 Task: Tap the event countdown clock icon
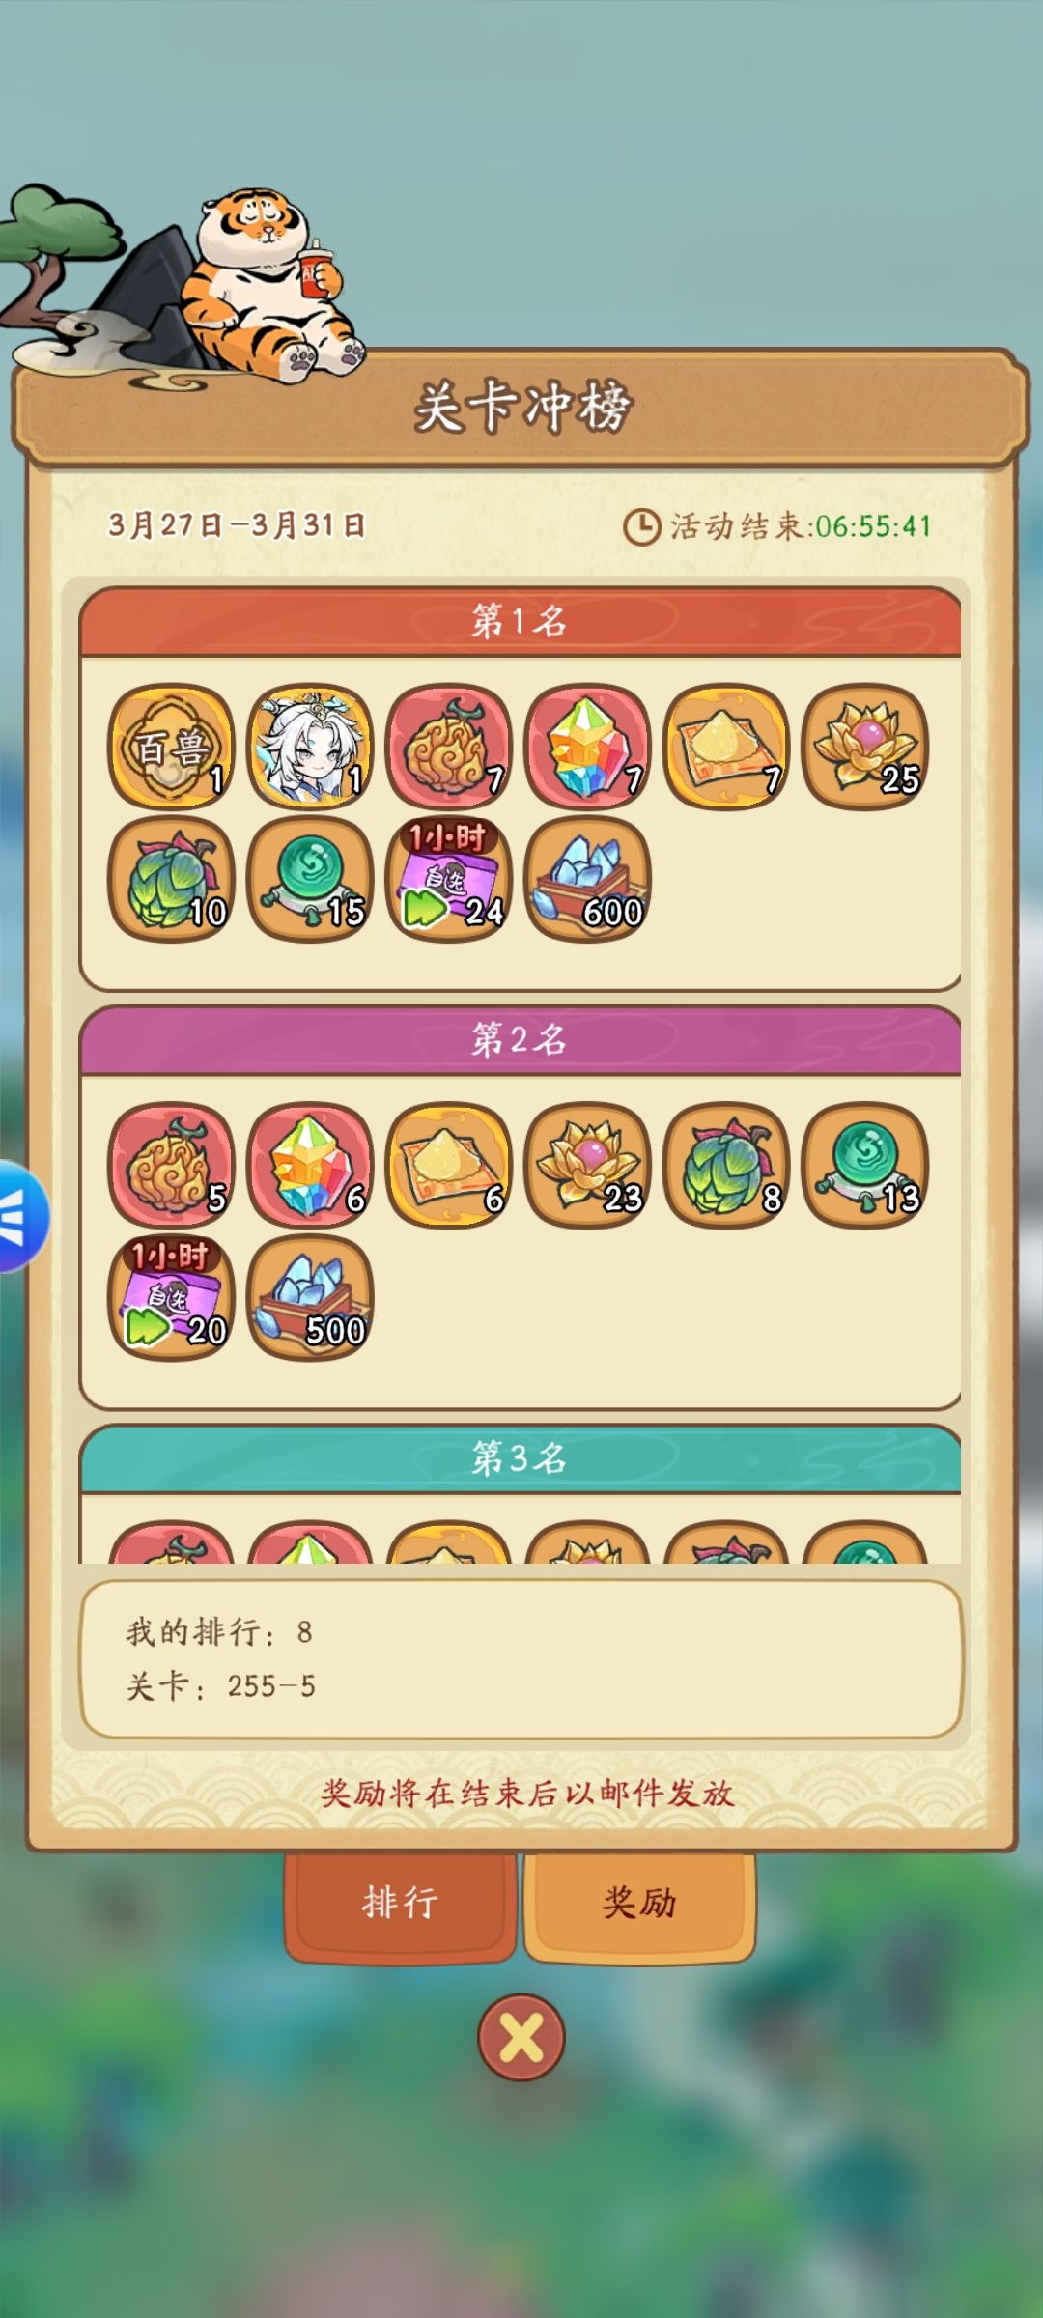pos(641,526)
